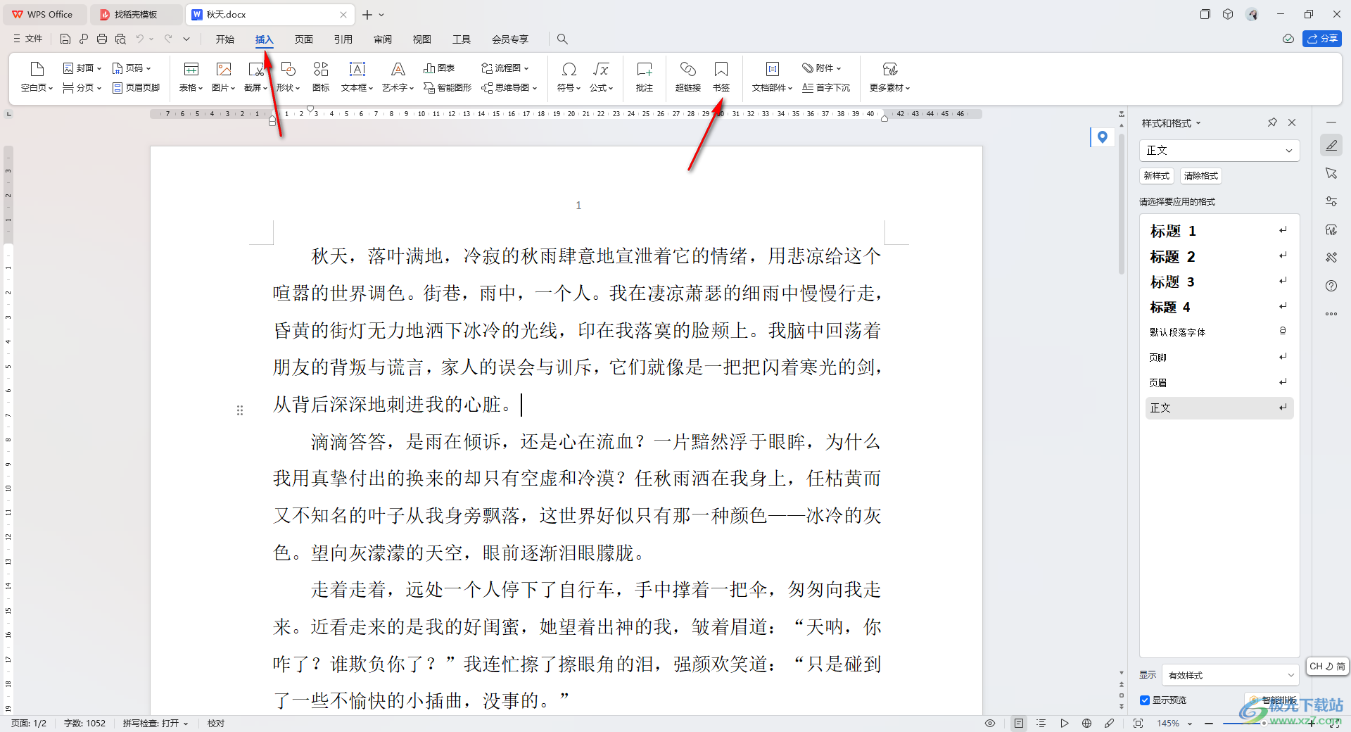Open the current style combo box (正文)
1351x732 pixels.
tap(1219, 150)
